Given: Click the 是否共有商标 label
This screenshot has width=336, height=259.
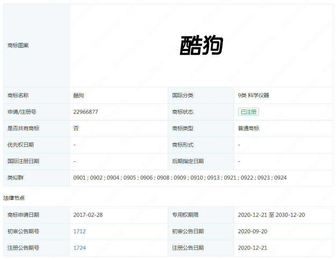Looking at the screenshot, I should click(x=23, y=128).
